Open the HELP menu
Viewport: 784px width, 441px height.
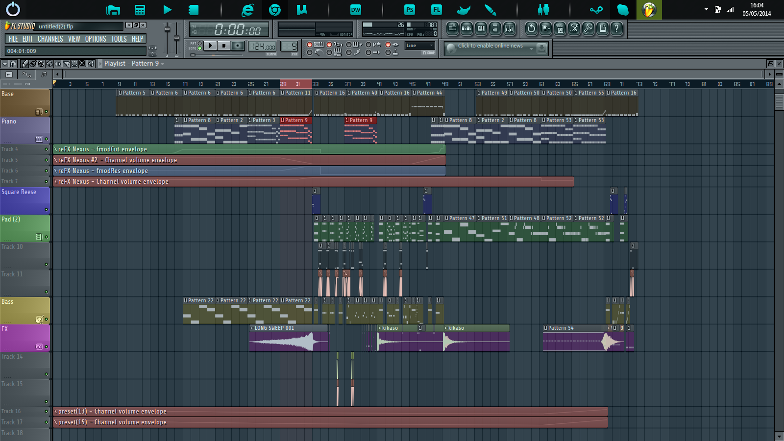pos(138,39)
